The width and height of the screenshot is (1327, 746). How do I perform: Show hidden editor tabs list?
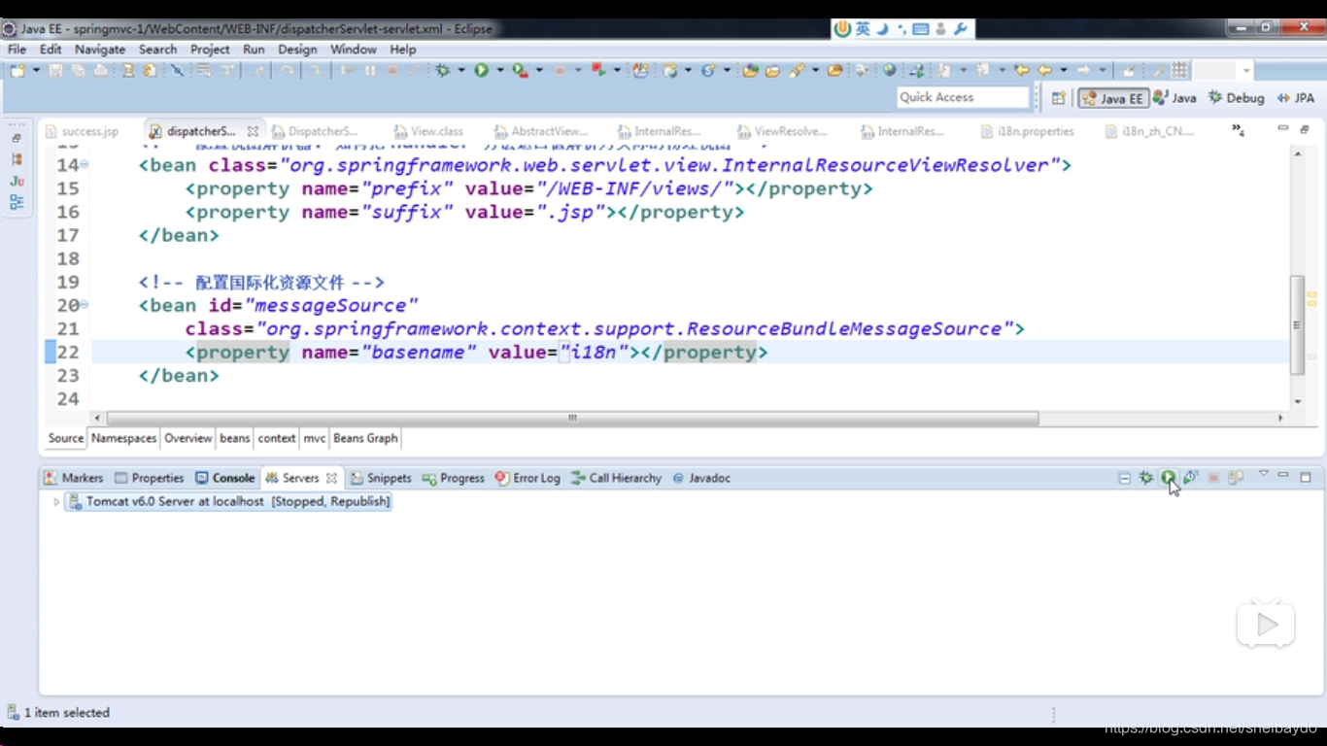(1239, 129)
